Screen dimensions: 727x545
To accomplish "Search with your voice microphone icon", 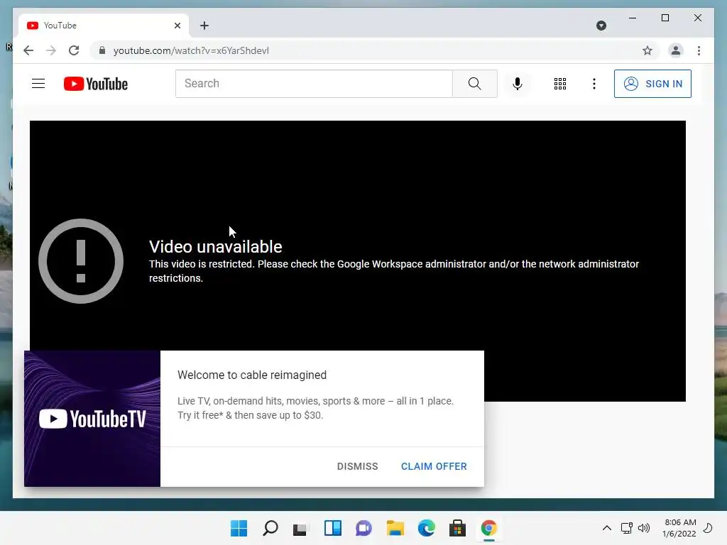I will point(518,84).
